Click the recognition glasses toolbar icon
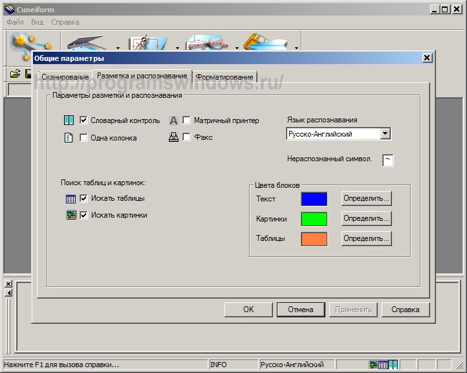 (x=206, y=43)
